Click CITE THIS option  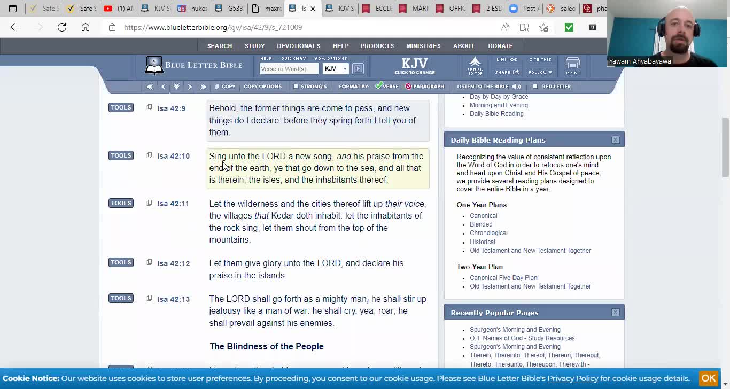pos(540,60)
